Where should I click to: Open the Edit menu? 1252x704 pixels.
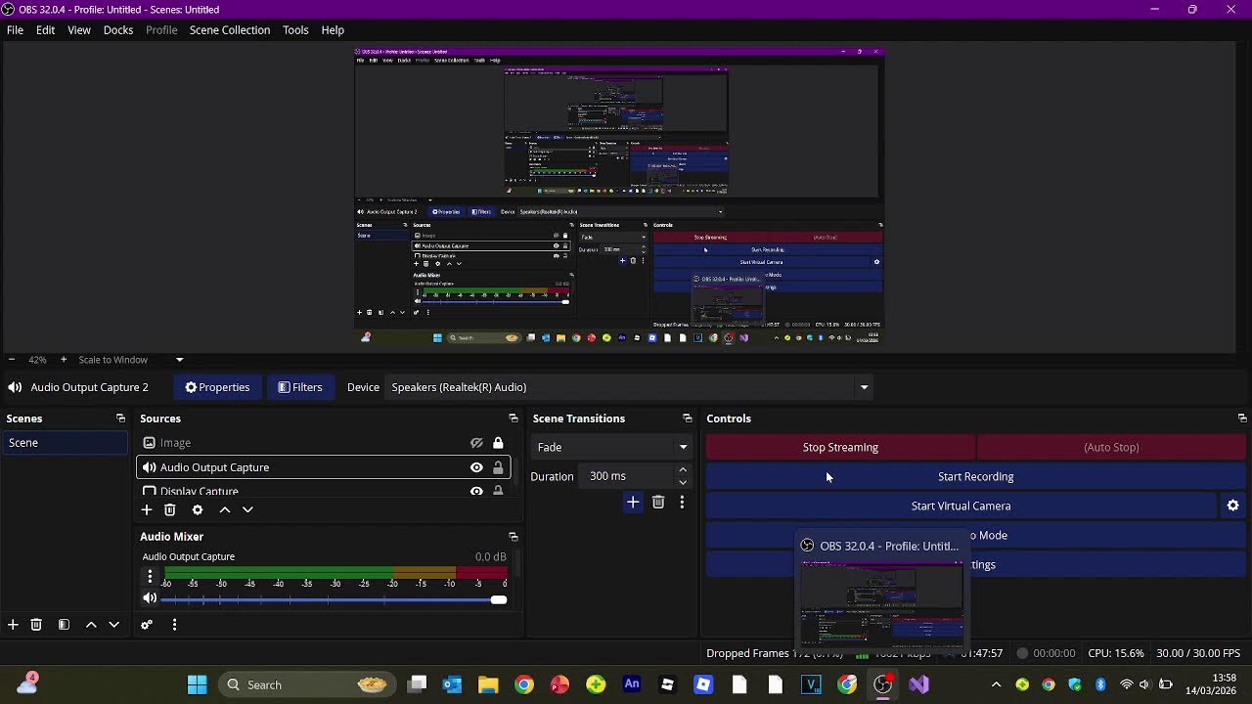pos(45,30)
